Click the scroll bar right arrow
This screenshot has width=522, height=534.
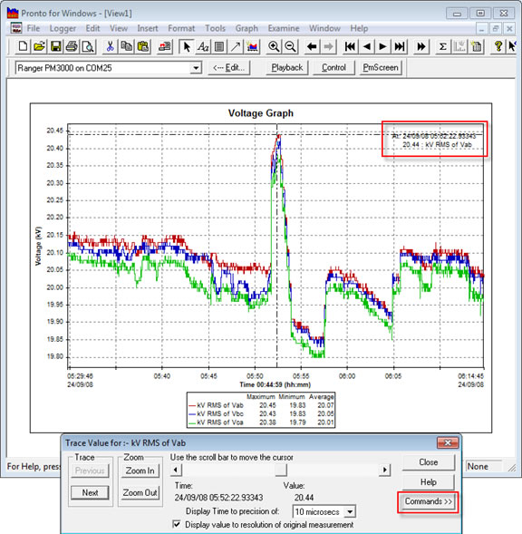pos(384,470)
